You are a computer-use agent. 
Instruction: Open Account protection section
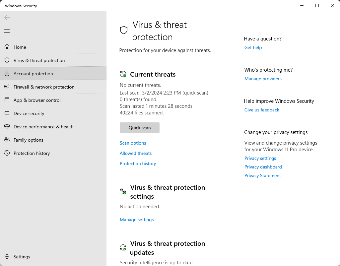click(53, 74)
